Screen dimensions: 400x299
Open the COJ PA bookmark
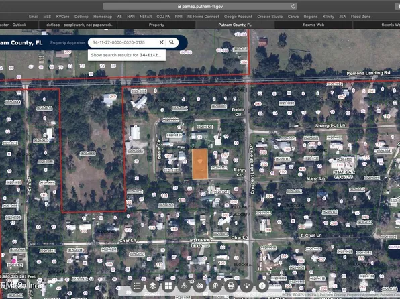[163, 17]
